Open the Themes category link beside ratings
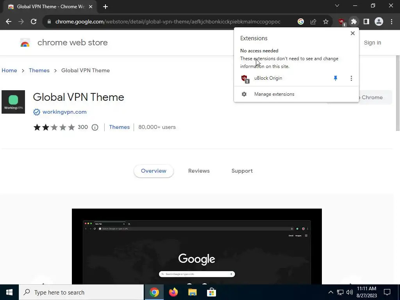Screen dimensions: 400x300 coord(120,127)
